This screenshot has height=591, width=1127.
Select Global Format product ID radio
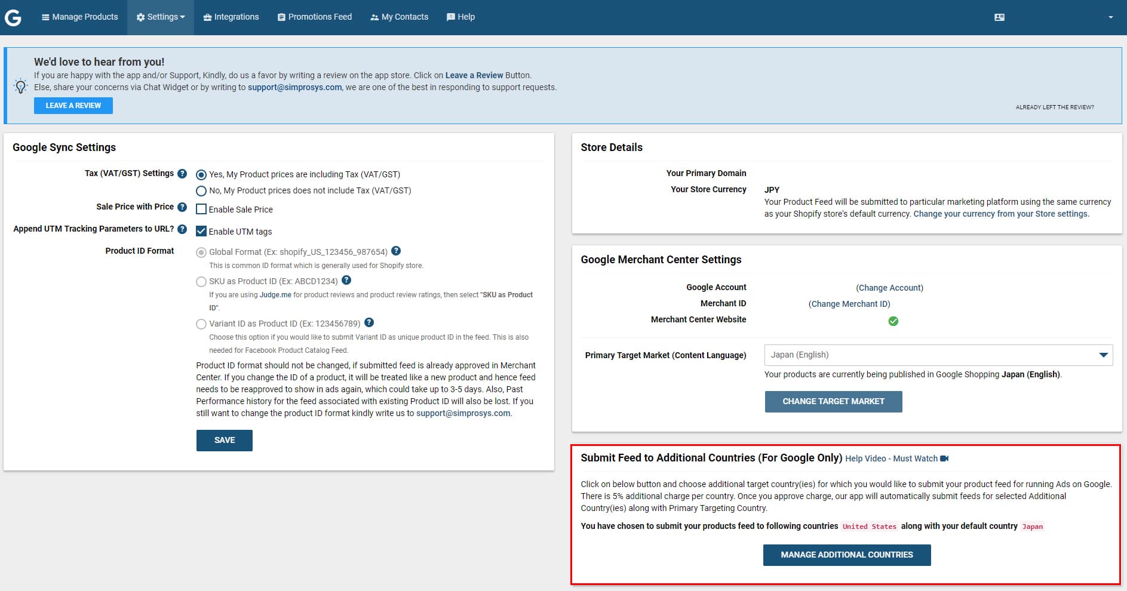pos(201,253)
